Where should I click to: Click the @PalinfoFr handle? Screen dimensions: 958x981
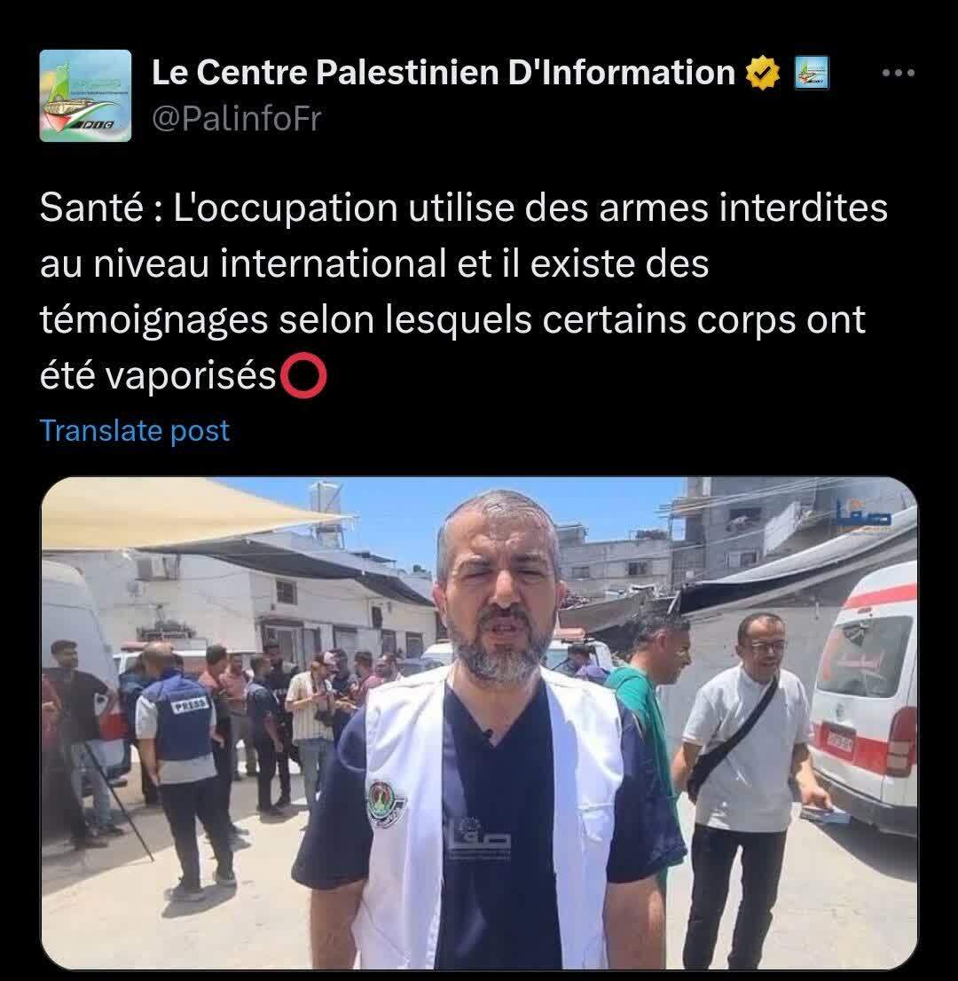237,119
